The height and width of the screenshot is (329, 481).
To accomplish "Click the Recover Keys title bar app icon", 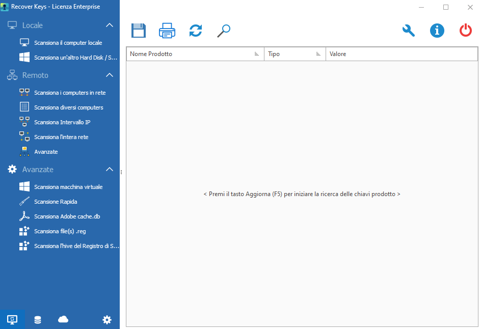I will pos(5,7).
